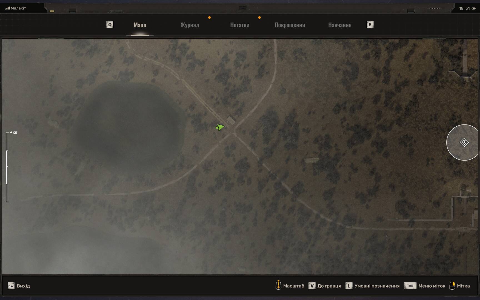Click the X5 map zoom scale bar
The width and height of the screenshot is (480, 300).
[7, 167]
